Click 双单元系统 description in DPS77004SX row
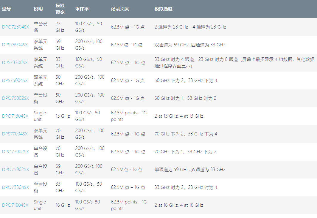The height and width of the screenshot is (218, 317). pos(41,134)
